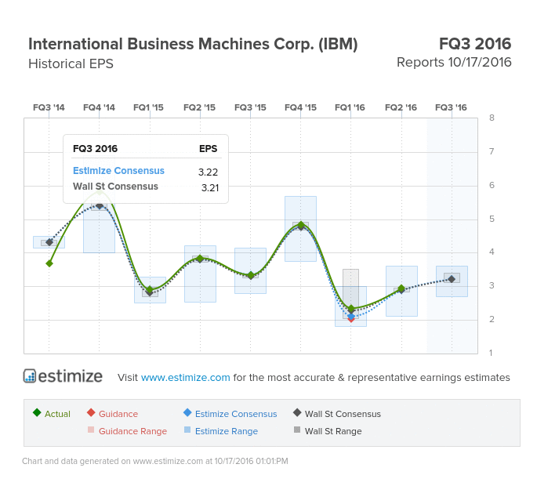Click the FQ3 2016 tooltip header
Viewport: 537px width, 486px height.
click(95, 149)
